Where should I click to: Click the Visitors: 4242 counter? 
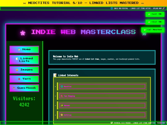tap(24, 102)
